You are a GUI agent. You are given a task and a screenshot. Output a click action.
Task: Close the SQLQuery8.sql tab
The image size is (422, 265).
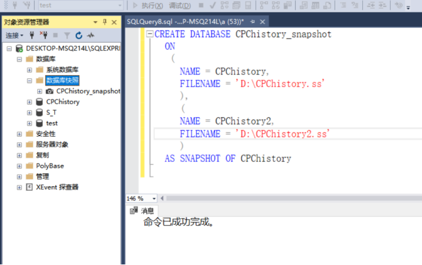pos(262,21)
